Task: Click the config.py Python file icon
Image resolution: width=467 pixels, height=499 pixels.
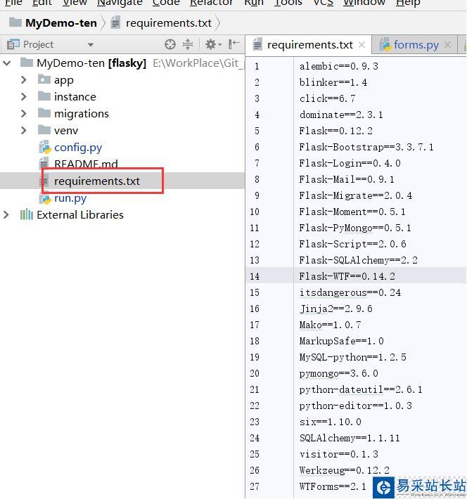Action: 45,147
